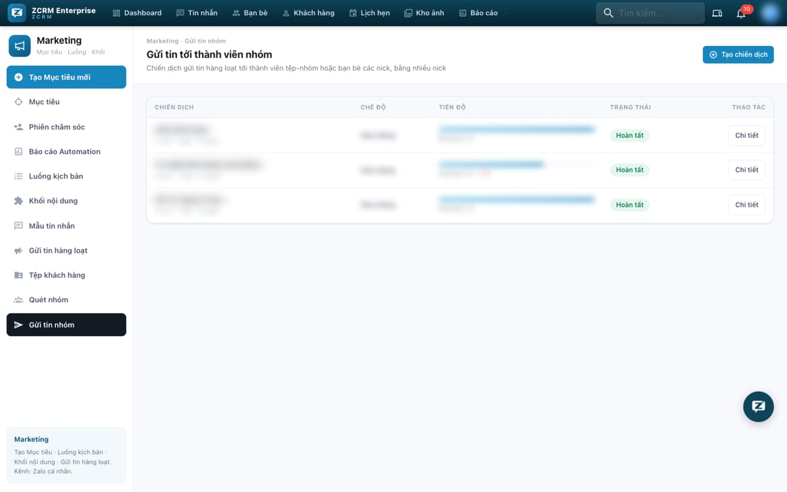Click the Tạo chiến dịch button
787x492 pixels.
[738, 54]
